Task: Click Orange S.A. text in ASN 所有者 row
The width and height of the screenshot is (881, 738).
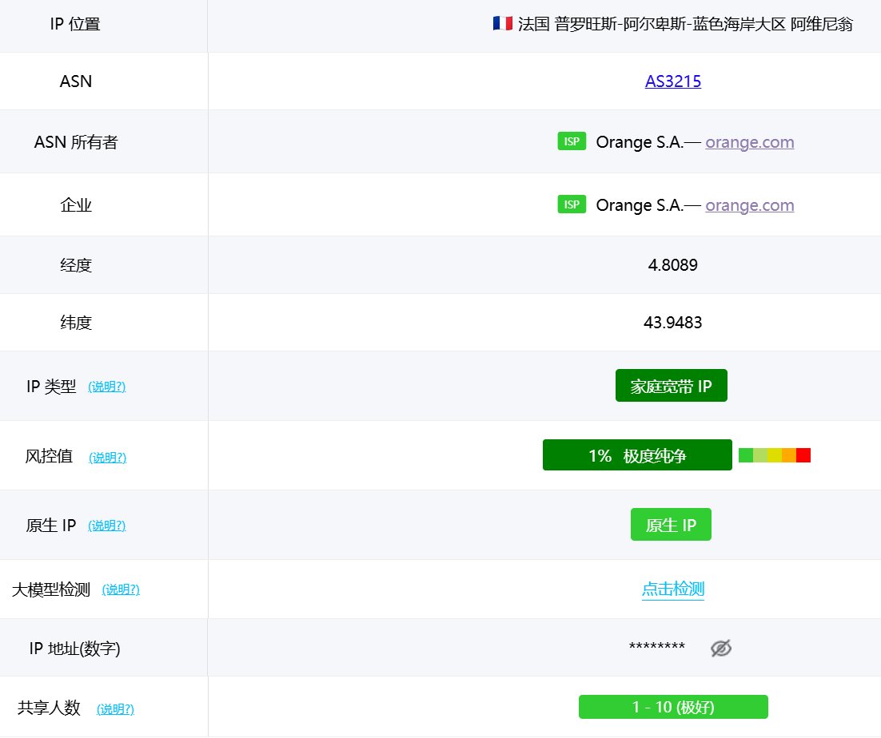Action: [640, 142]
